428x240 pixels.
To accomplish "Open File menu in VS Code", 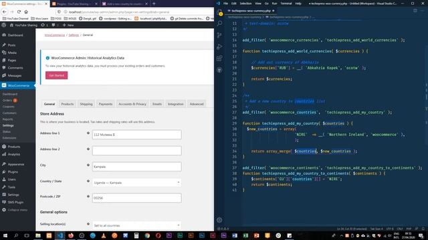I will (x=225, y=3).
